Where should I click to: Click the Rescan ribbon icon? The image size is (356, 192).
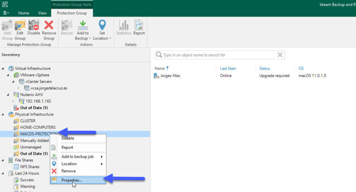pos(67,25)
